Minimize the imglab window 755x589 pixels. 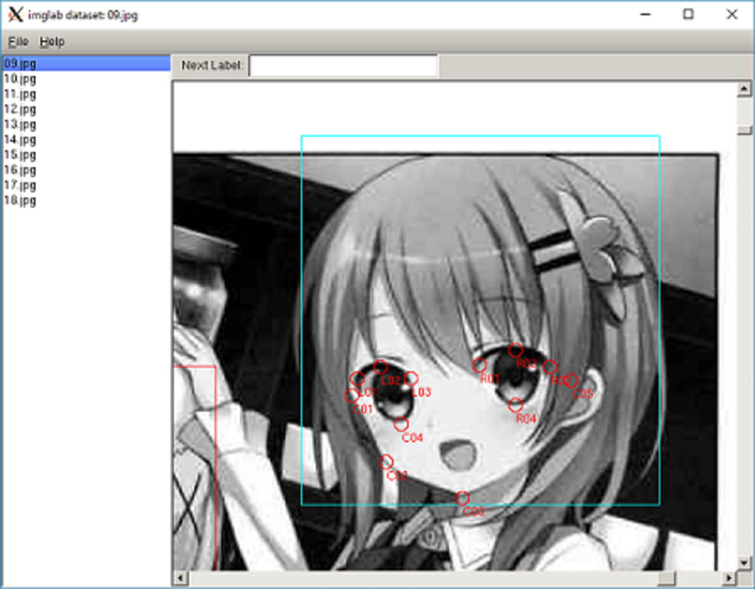(645, 15)
